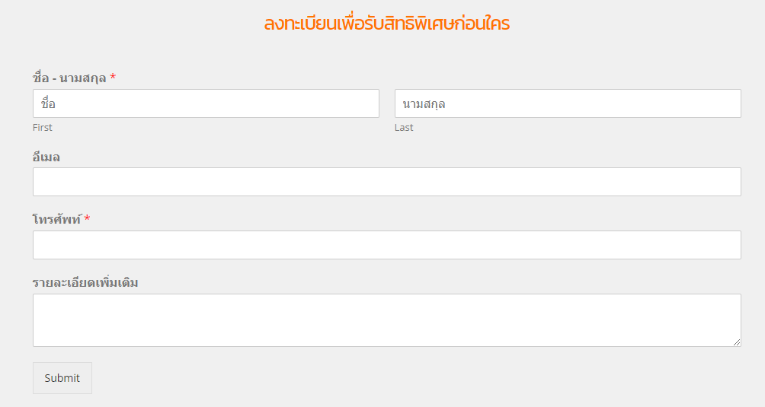Click the นามสกุล placeholder text
Viewport: 765px width, 407px height.
click(424, 103)
